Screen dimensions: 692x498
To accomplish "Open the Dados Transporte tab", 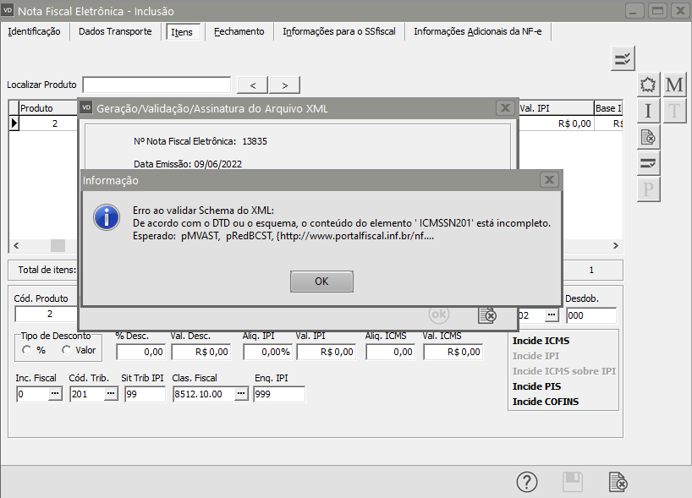I will (x=115, y=31).
